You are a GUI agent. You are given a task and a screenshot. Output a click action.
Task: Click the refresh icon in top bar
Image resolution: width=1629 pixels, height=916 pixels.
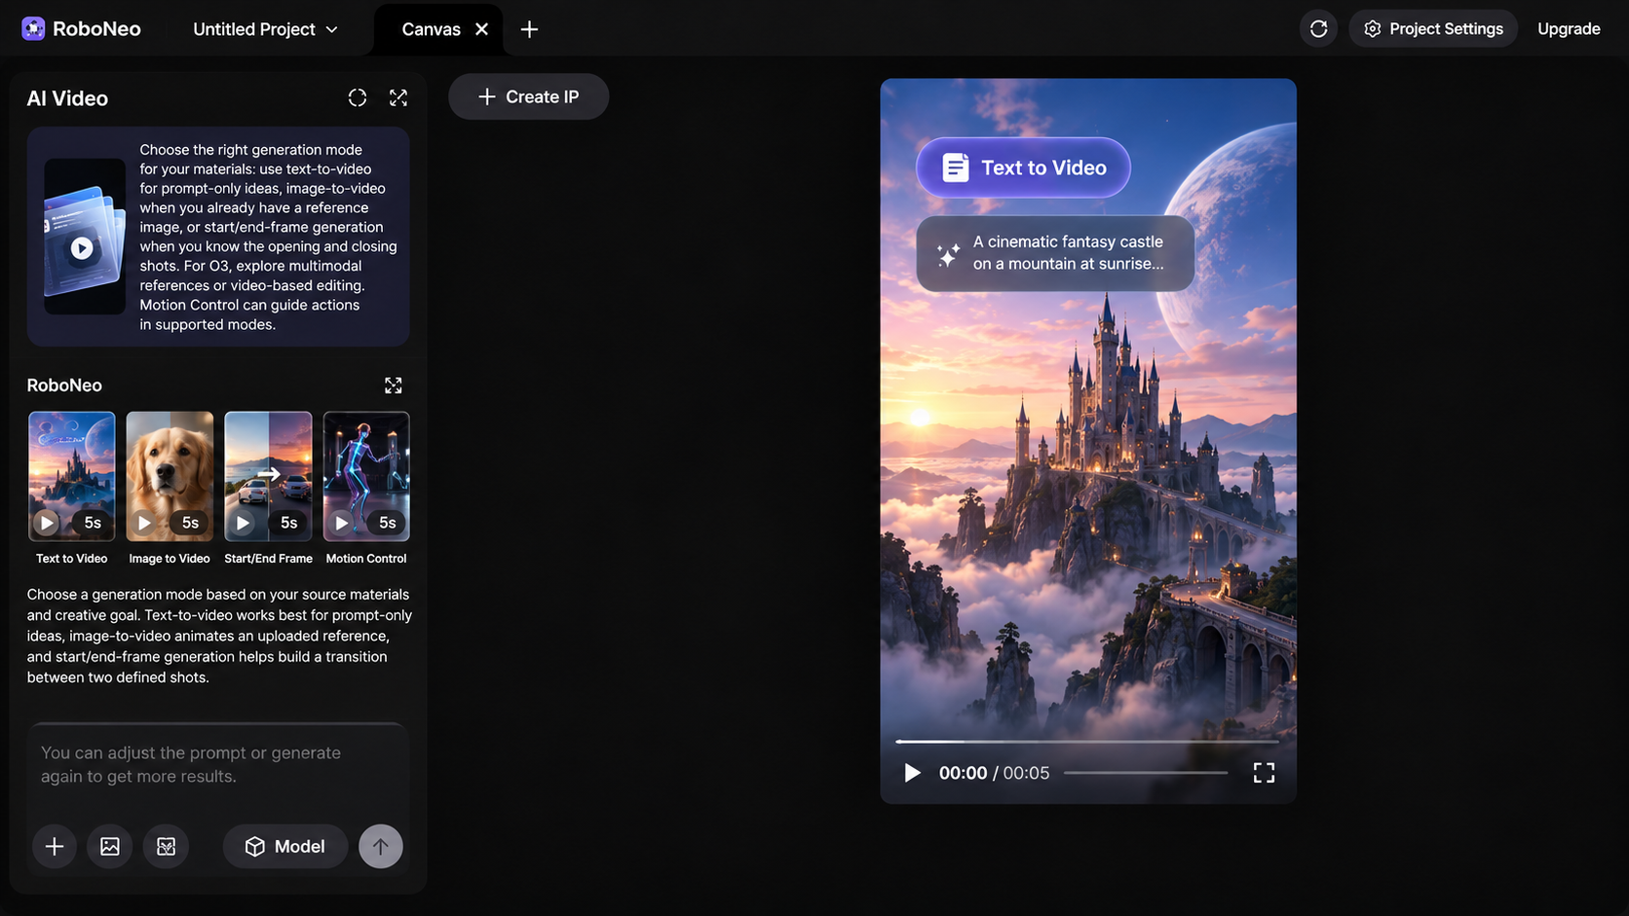point(1318,29)
